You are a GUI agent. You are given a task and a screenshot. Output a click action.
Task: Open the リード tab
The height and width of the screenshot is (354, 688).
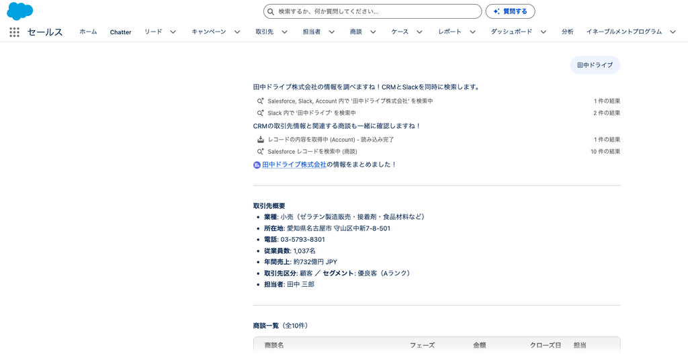coord(153,32)
